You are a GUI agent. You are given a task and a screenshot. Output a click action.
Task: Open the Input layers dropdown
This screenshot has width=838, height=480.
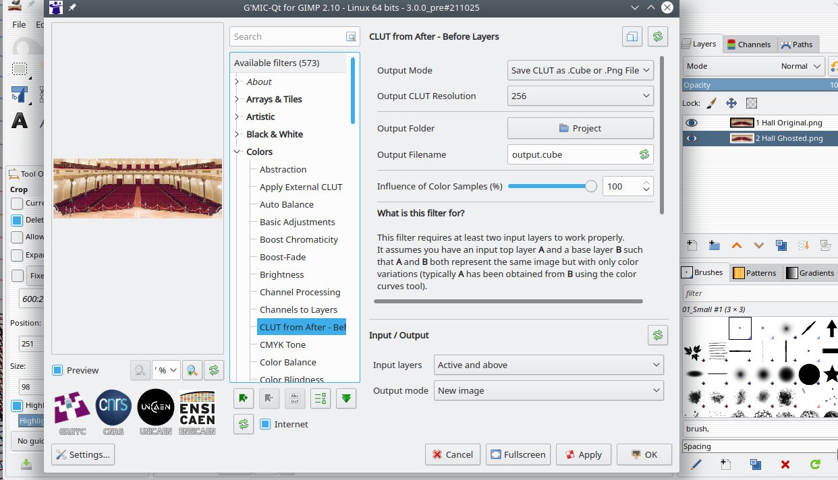[549, 365]
